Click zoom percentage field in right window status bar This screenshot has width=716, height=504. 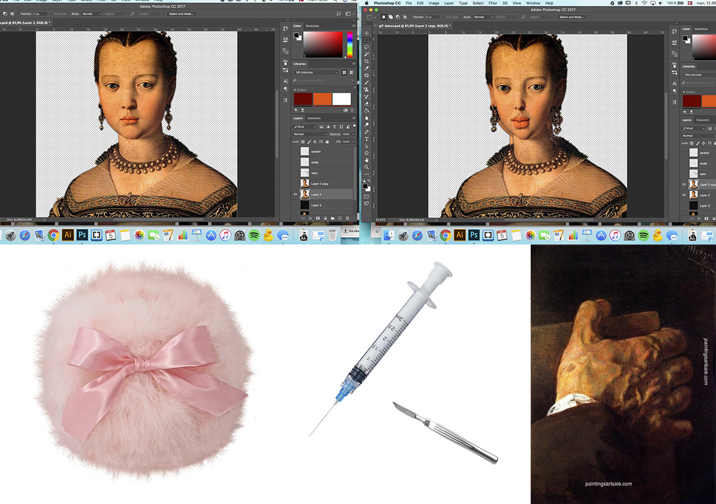point(381,220)
